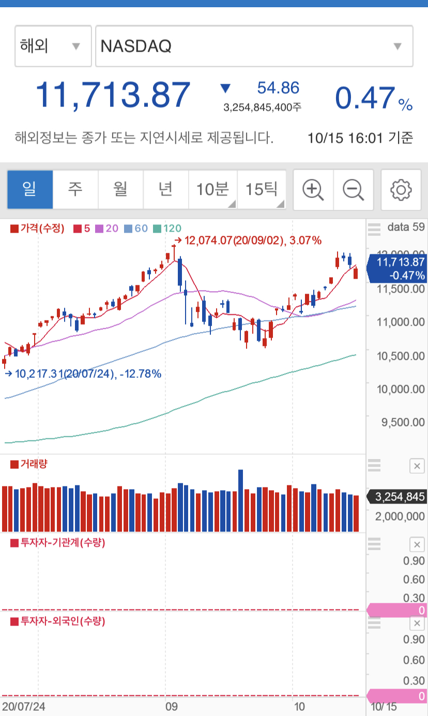Expand the NASDAQ index selector
The height and width of the screenshot is (716, 428).
(x=254, y=46)
